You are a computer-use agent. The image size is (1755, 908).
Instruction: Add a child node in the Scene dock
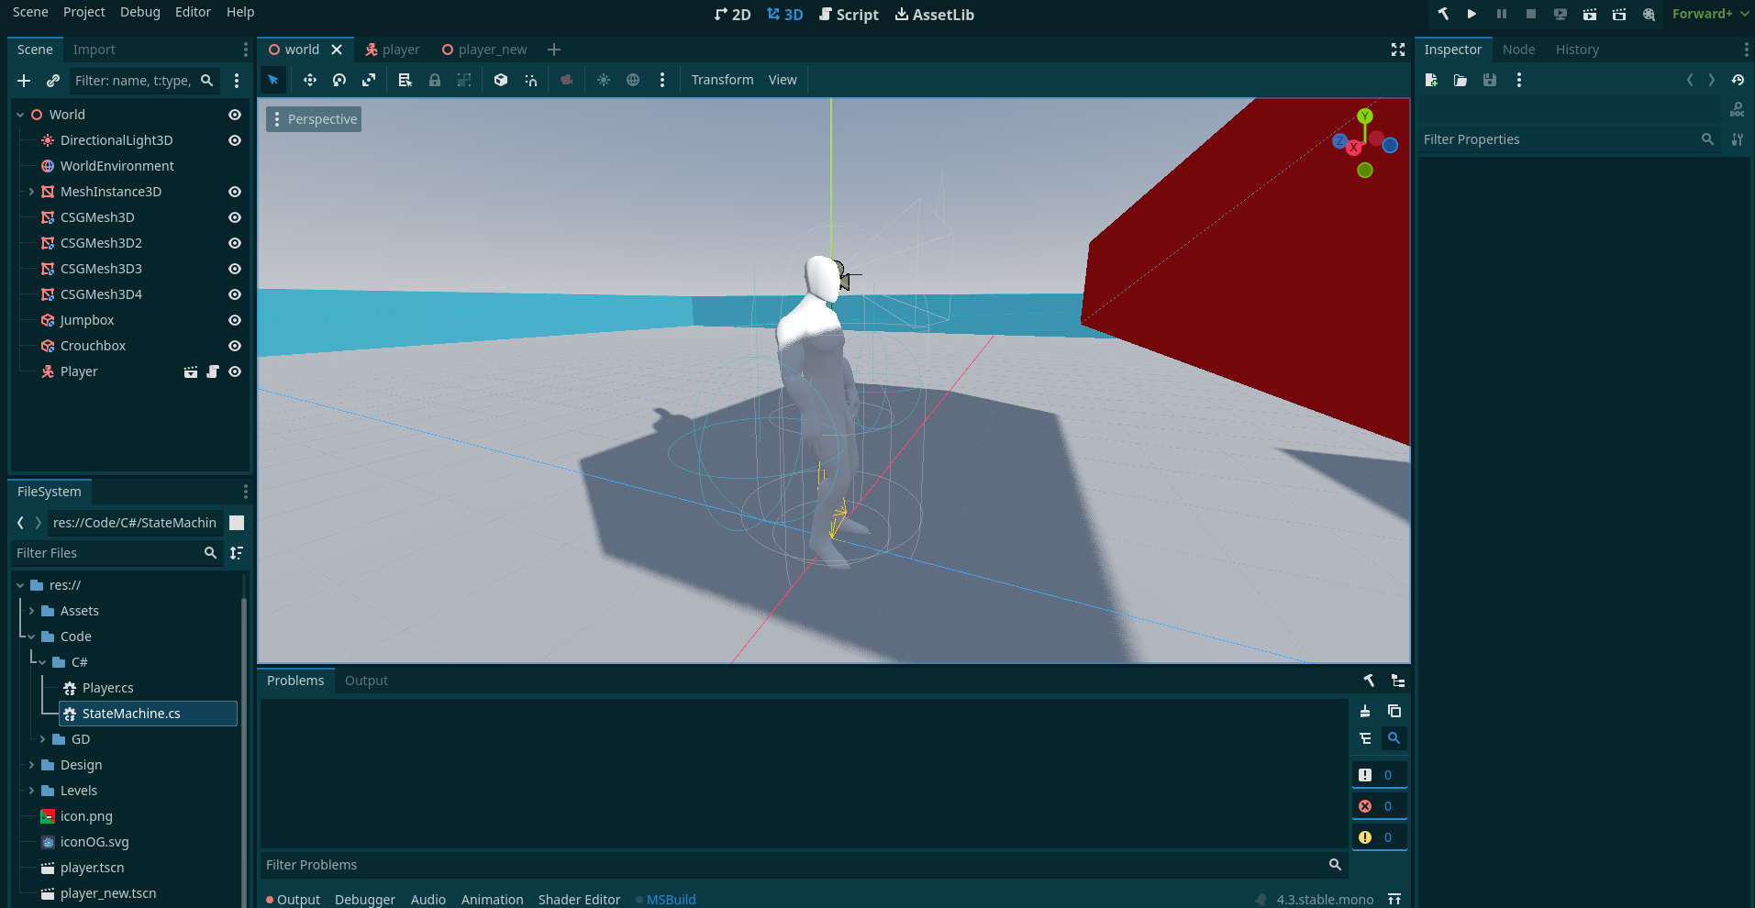(24, 81)
